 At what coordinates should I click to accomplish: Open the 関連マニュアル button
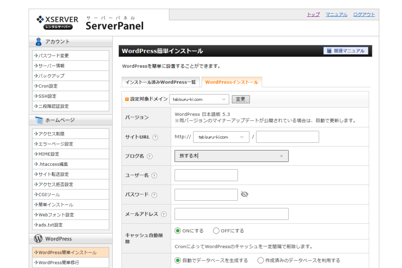click(345, 51)
